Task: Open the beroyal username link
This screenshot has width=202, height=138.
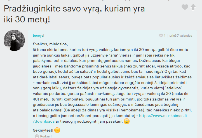Action: click(x=39, y=36)
